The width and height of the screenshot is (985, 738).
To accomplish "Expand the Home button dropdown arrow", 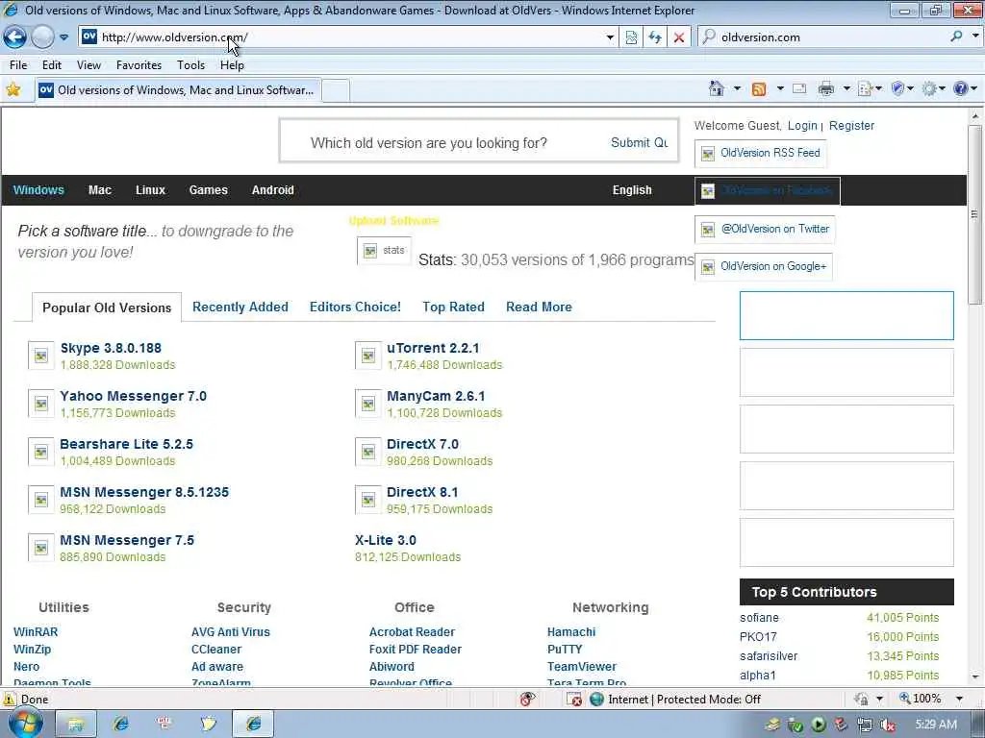I will coord(738,89).
